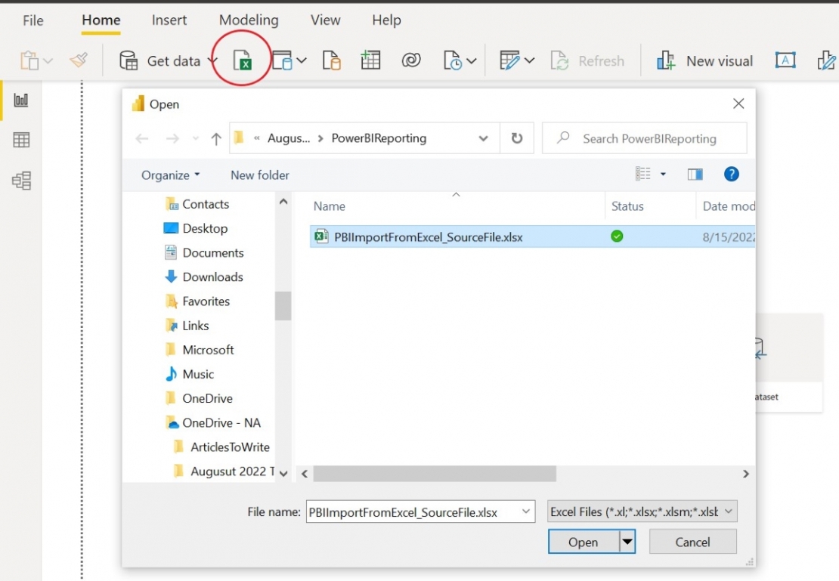Expand the Organize dropdown menu
This screenshot has width=839, height=581.
(x=171, y=175)
